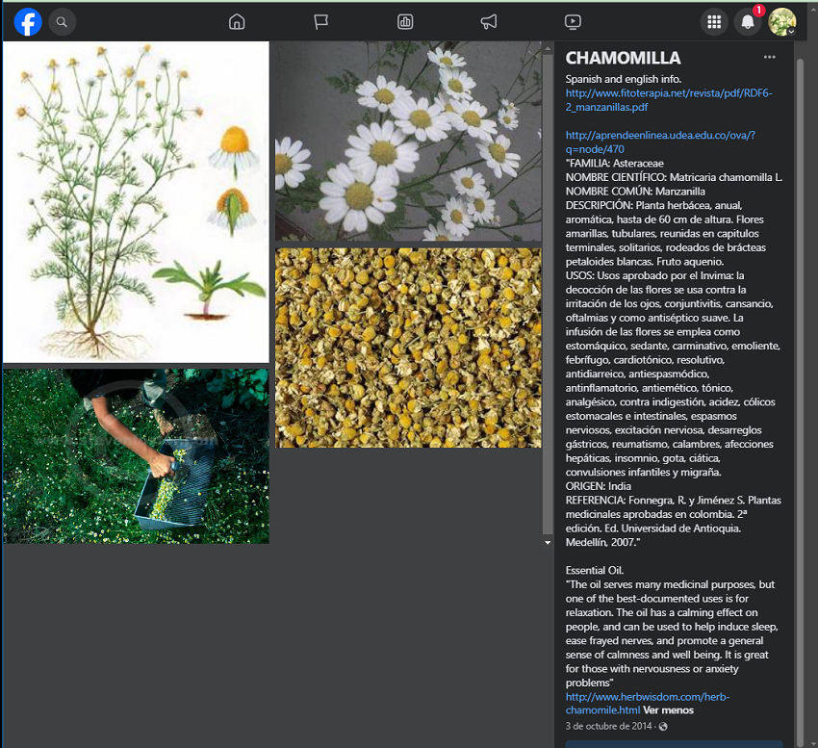Open the apps grid menu icon
818x748 pixels.
click(714, 21)
